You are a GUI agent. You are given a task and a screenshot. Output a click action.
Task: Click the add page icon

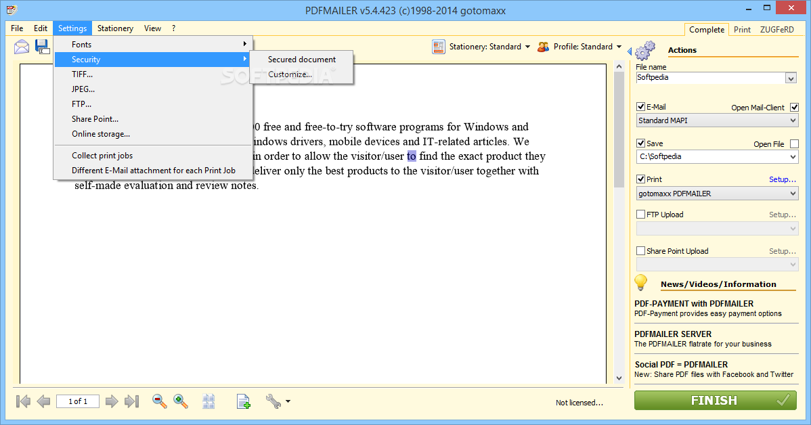(244, 401)
